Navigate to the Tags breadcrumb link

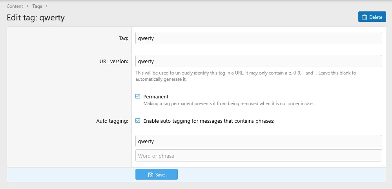pyautogui.click(x=37, y=6)
